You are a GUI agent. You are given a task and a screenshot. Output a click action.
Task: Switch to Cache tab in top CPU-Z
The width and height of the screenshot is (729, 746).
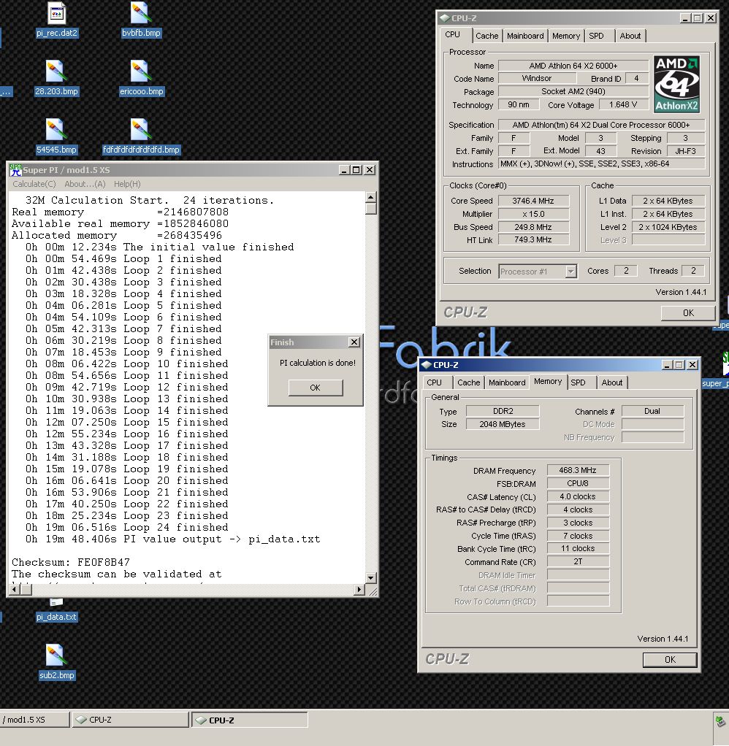point(486,36)
